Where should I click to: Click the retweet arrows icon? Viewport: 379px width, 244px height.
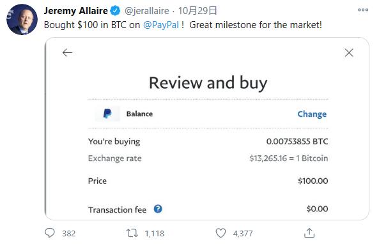coord(132,233)
